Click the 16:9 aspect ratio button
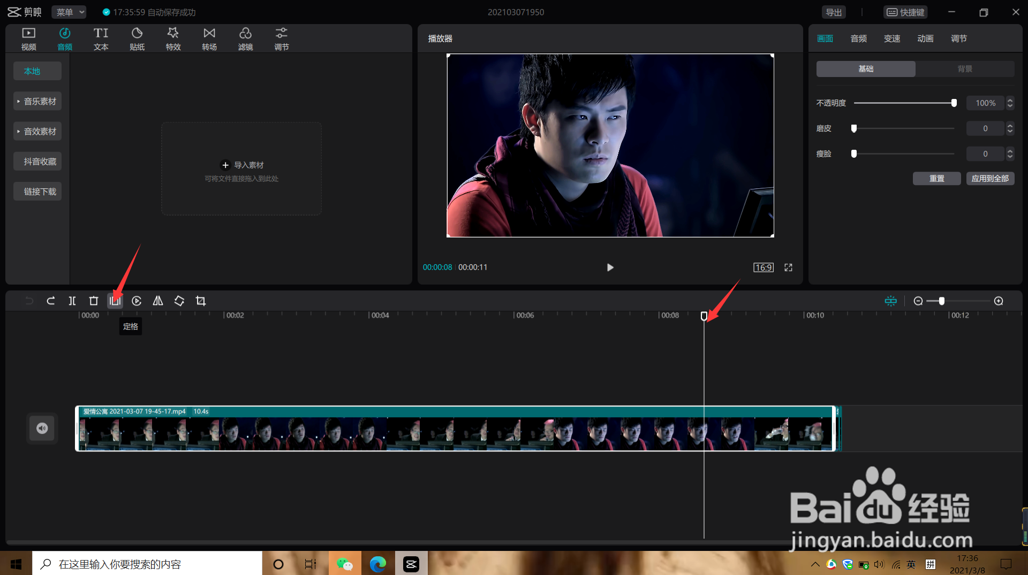The height and width of the screenshot is (575, 1028). (764, 267)
